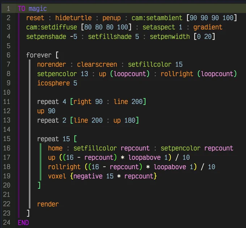246x228 pixels.
Task: Click the 'reset' command on line 2
Action: 35,18
